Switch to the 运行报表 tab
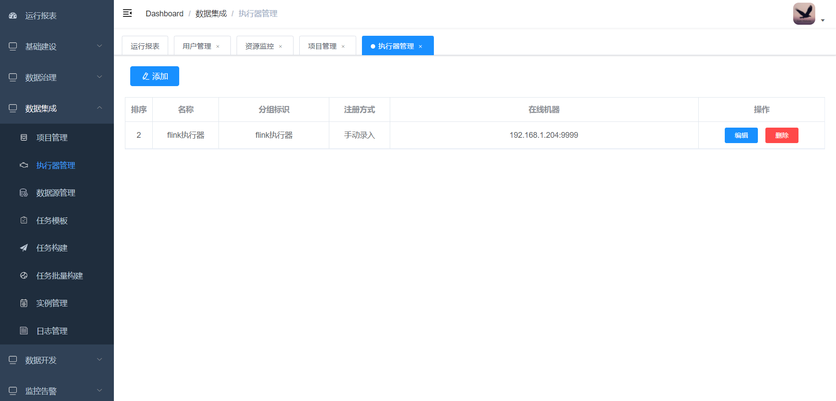 pos(145,46)
